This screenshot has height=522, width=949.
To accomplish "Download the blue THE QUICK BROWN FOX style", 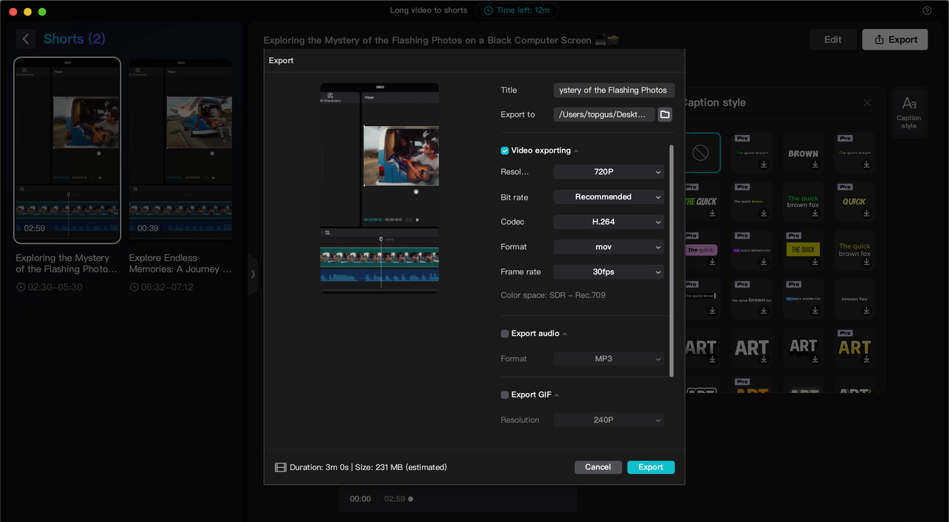I will point(815,311).
